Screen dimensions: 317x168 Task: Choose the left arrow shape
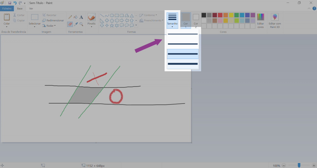[x=127, y=20]
